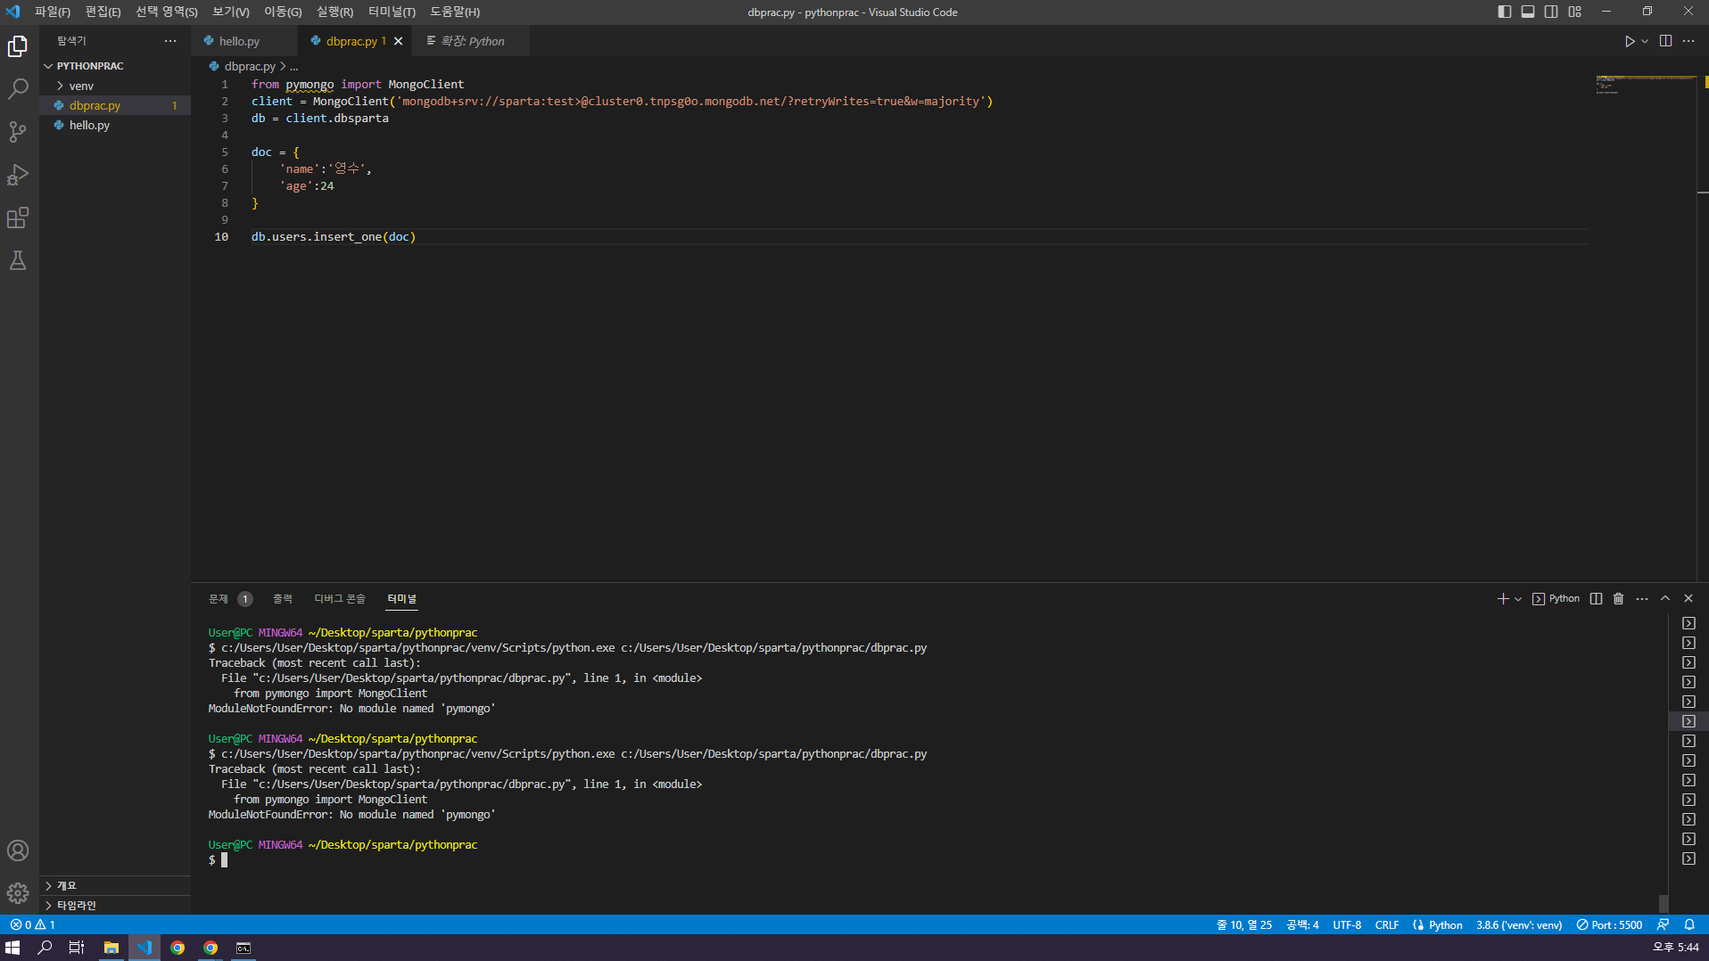
Task: Close the terminal panel
Action: [x=1688, y=599]
